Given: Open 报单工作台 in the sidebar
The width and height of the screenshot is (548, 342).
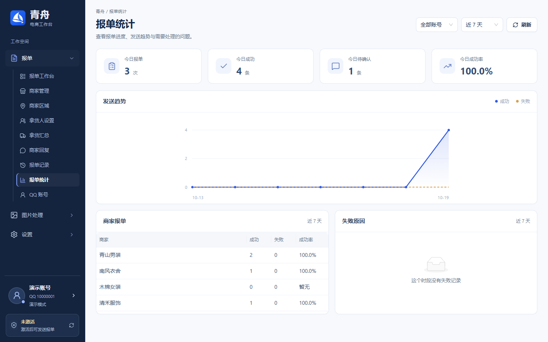Looking at the screenshot, I should pos(48,76).
